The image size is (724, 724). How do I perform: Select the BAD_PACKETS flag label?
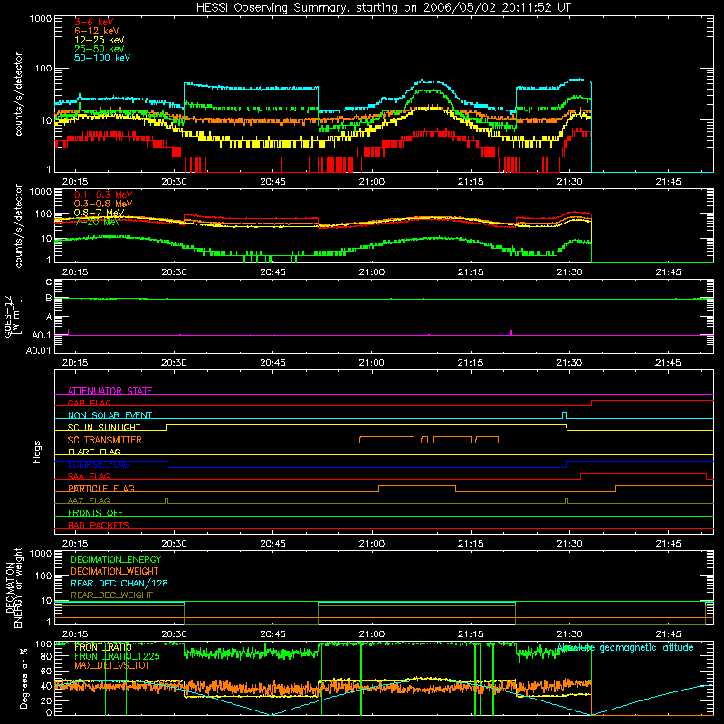[x=99, y=525]
